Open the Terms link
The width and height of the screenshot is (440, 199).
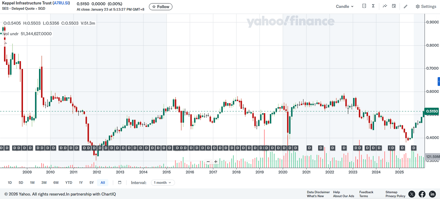(364, 196)
